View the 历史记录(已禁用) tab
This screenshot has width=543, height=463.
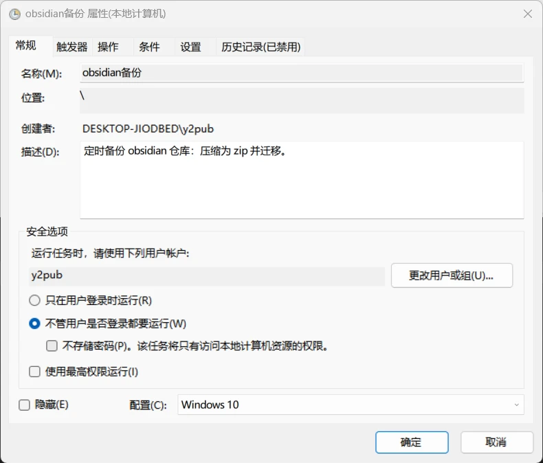[x=261, y=47]
